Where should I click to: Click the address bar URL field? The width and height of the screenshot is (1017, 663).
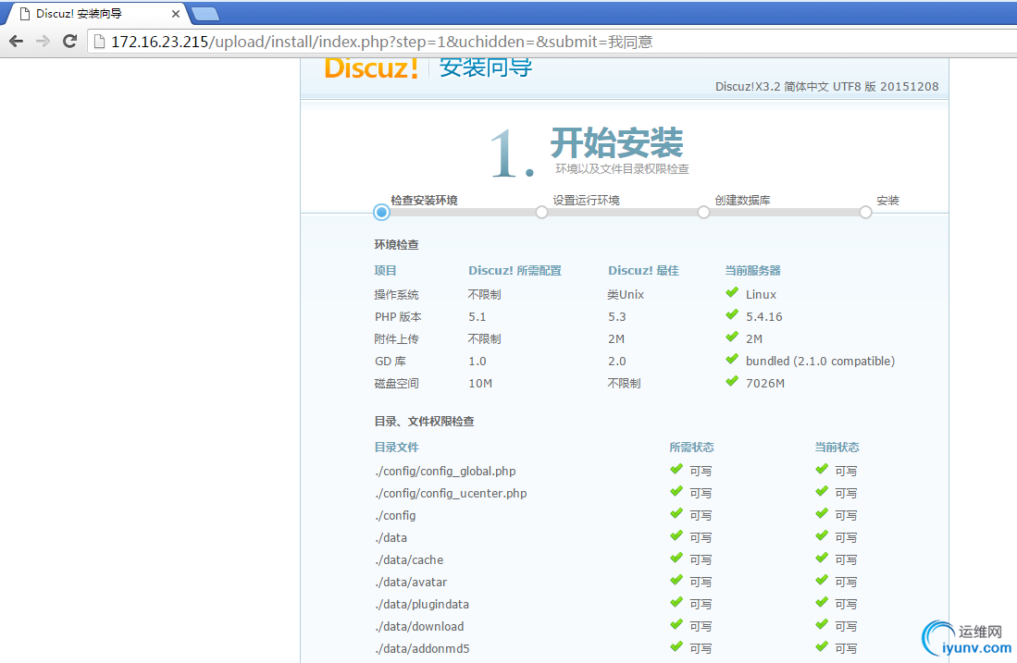(552, 43)
